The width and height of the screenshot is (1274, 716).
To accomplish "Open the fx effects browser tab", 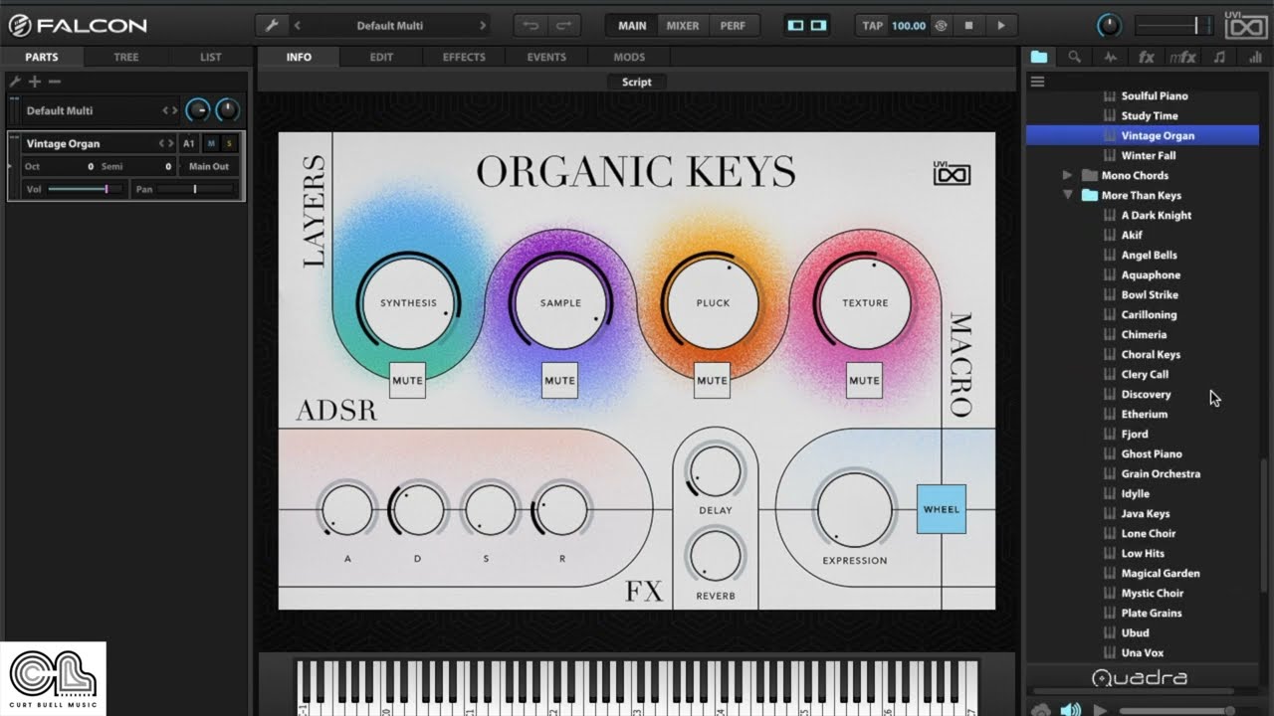I will [x=1147, y=58].
